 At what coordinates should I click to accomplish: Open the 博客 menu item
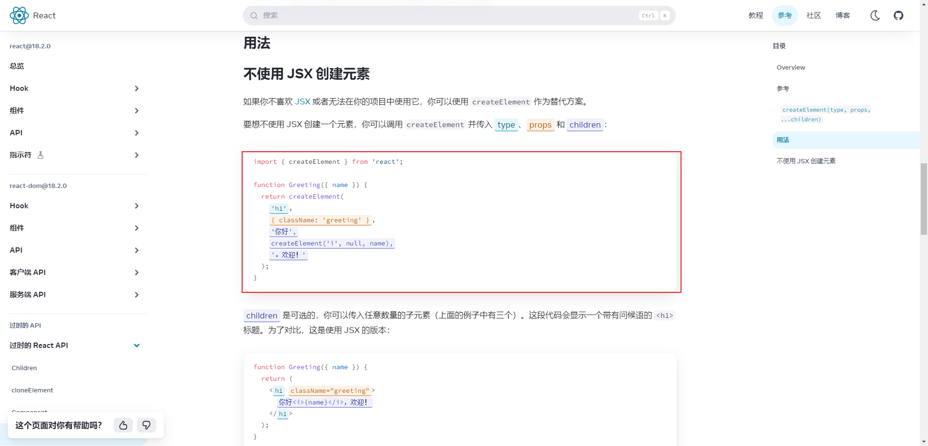point(842,15)
